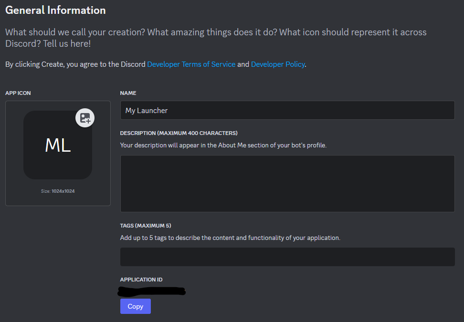Click the 'APP ICON' label

(x=18, y=93)
